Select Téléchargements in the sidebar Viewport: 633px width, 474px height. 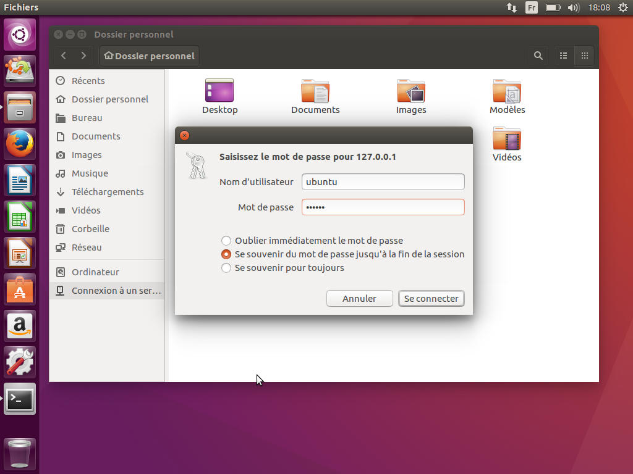point(108,192)
